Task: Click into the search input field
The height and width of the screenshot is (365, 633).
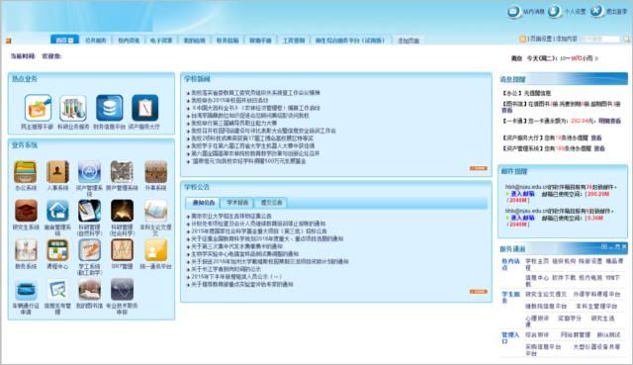Action: click(601, 39)
